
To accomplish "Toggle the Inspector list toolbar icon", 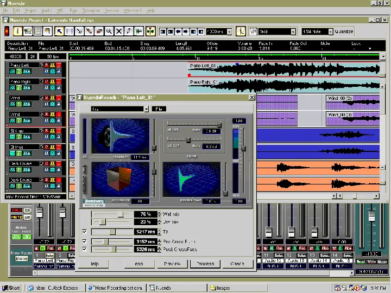I will coord(37,31).
